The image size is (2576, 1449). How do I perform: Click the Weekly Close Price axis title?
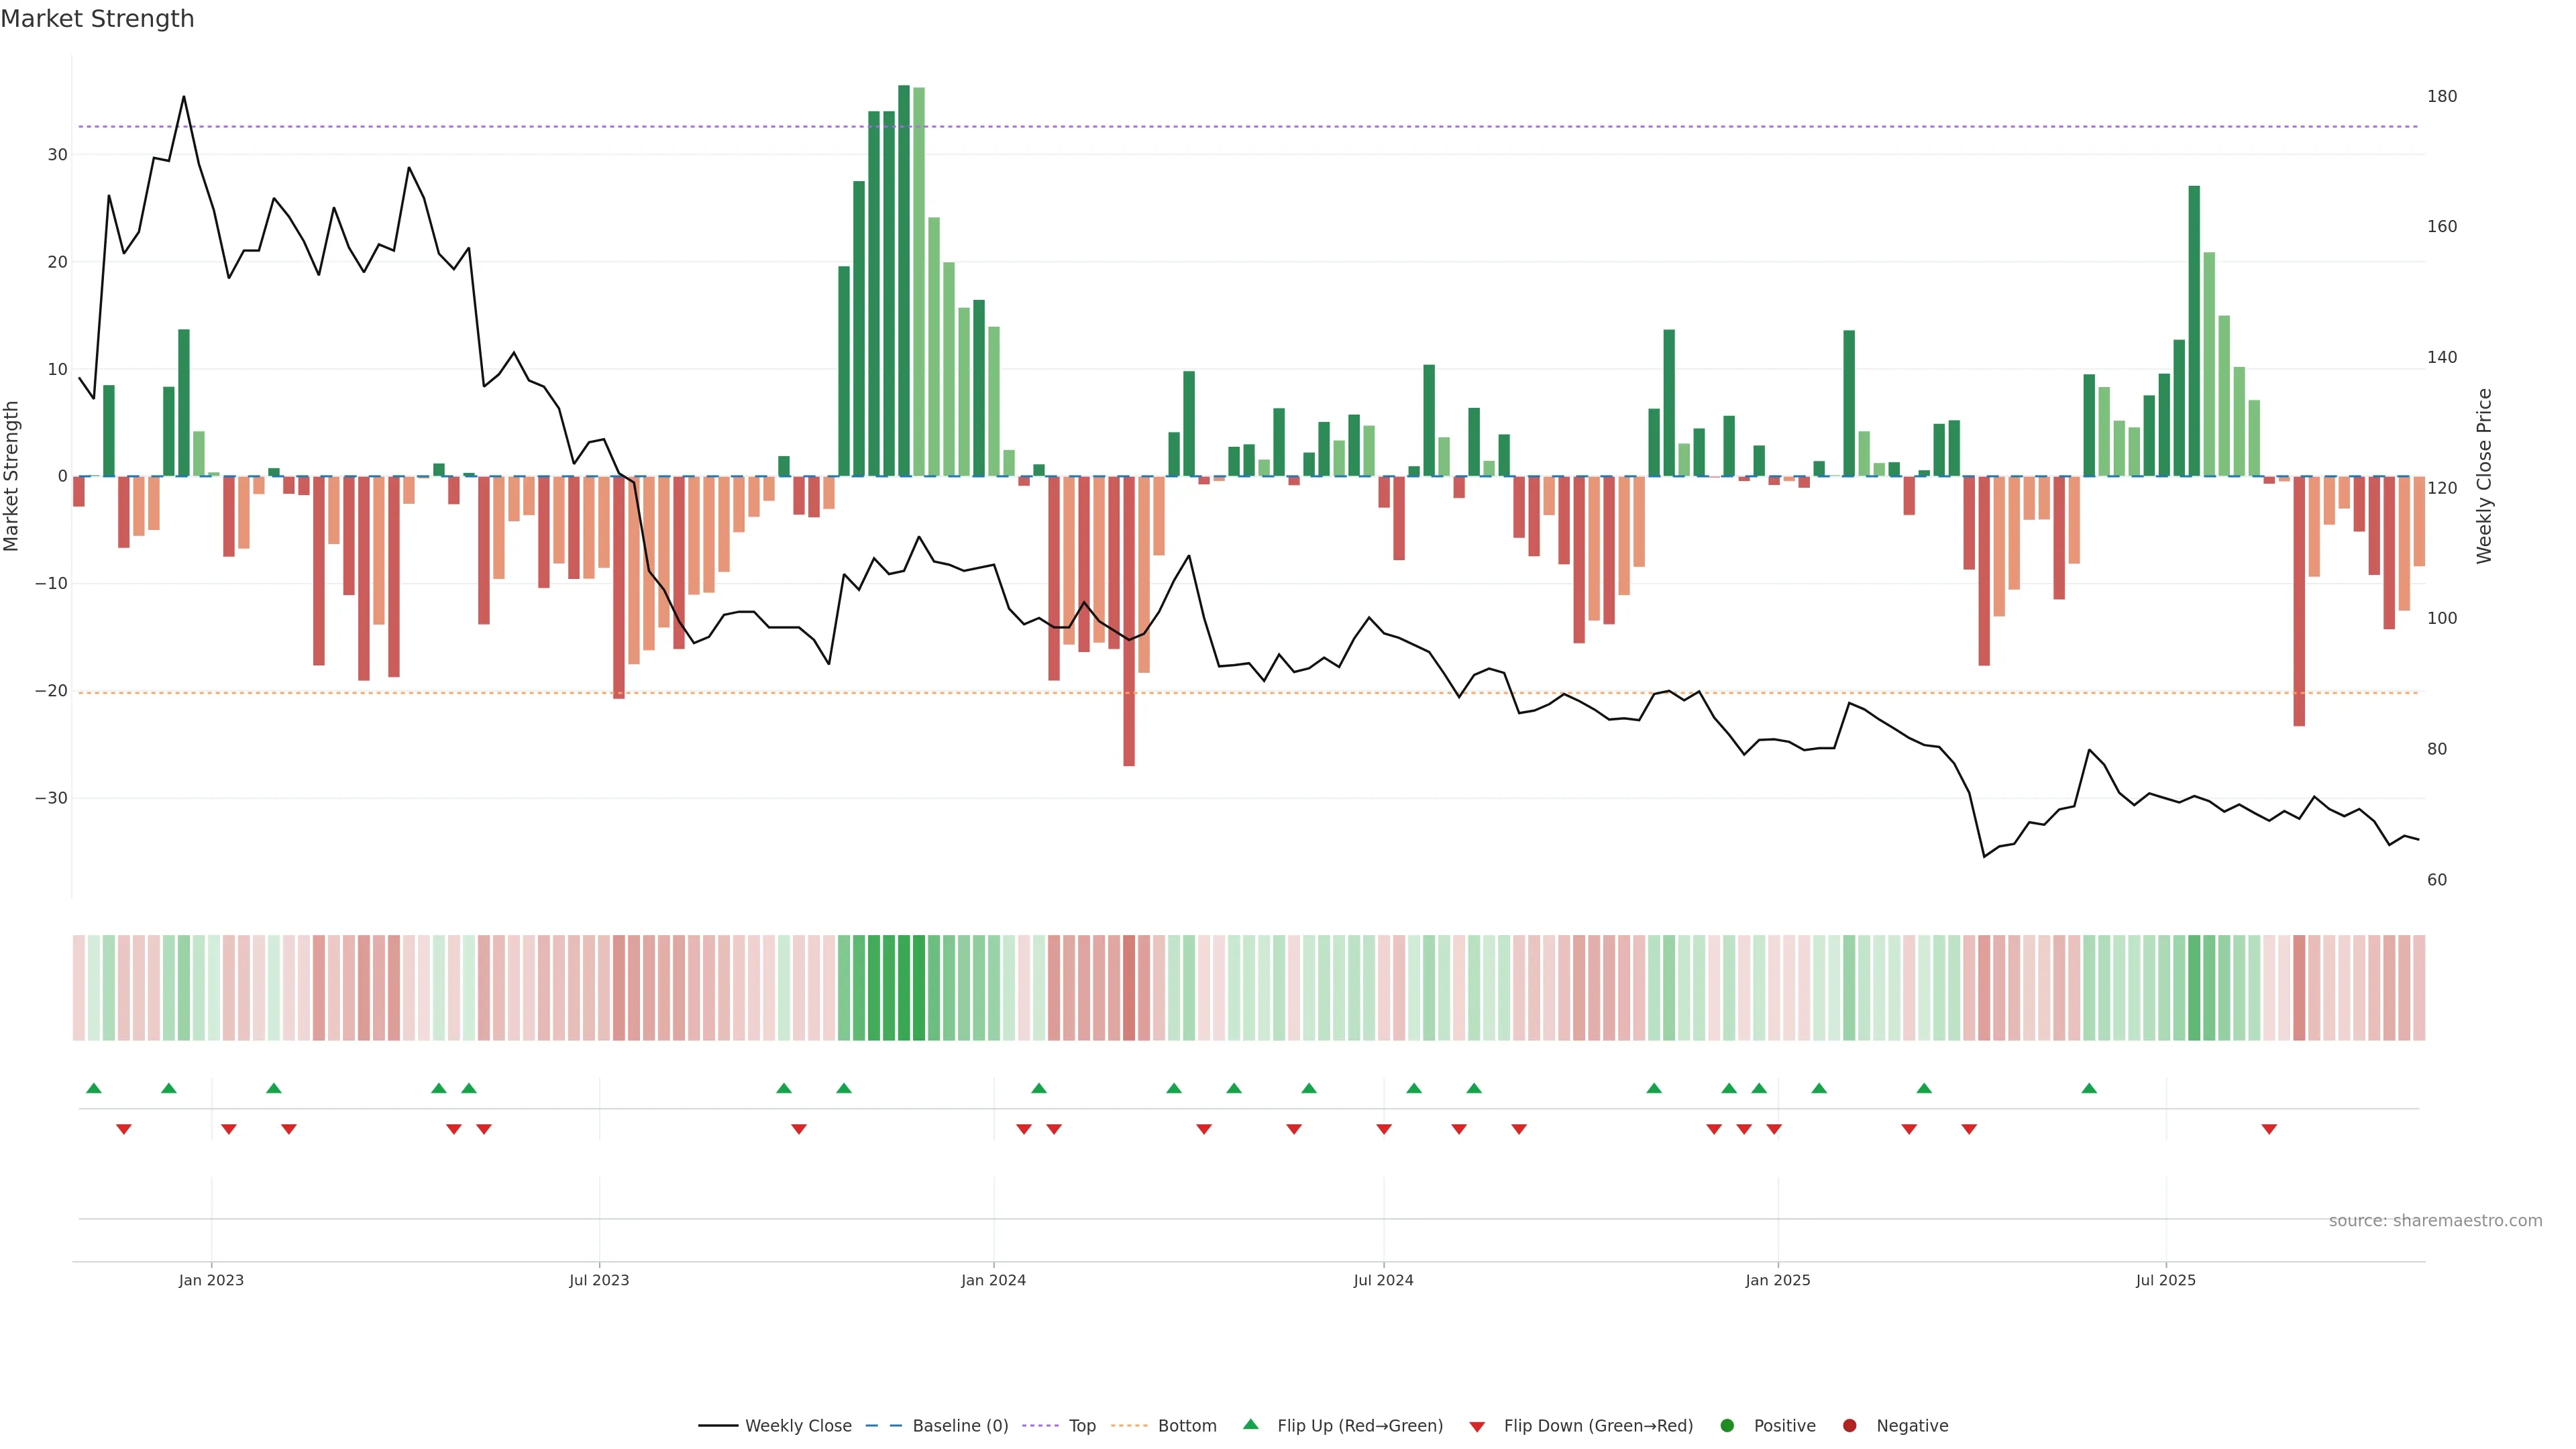tap(2484, 476)
